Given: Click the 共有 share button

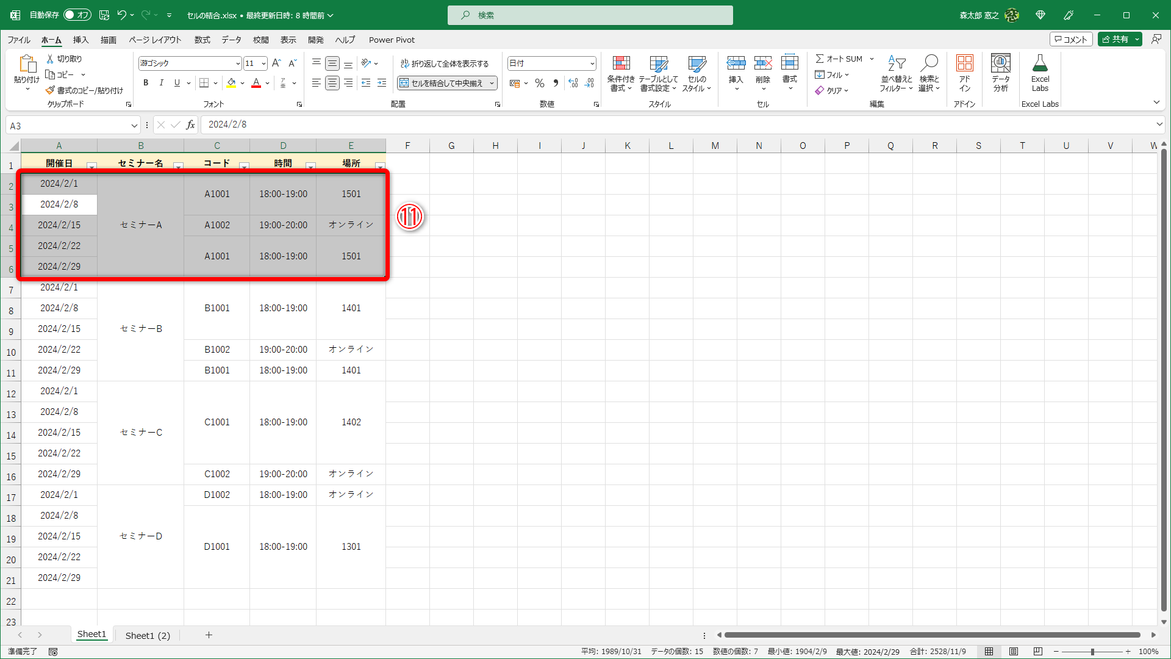Looking at the screenshot, I should coord(1115,39).
